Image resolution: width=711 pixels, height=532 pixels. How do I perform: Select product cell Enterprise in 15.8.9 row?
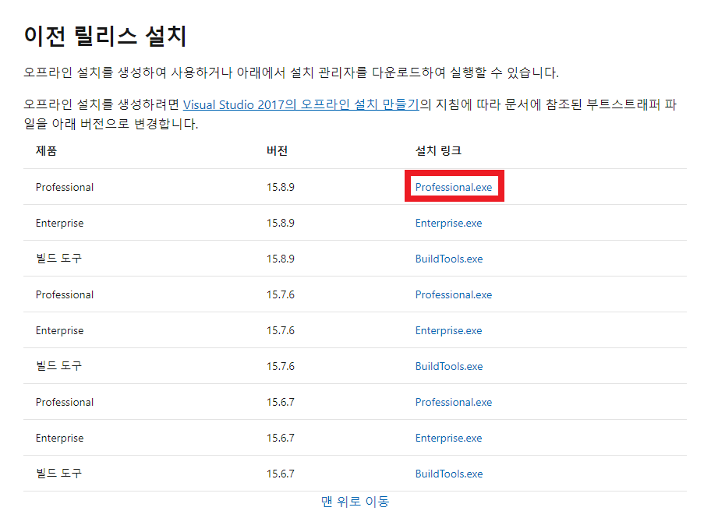pos(59,223)
